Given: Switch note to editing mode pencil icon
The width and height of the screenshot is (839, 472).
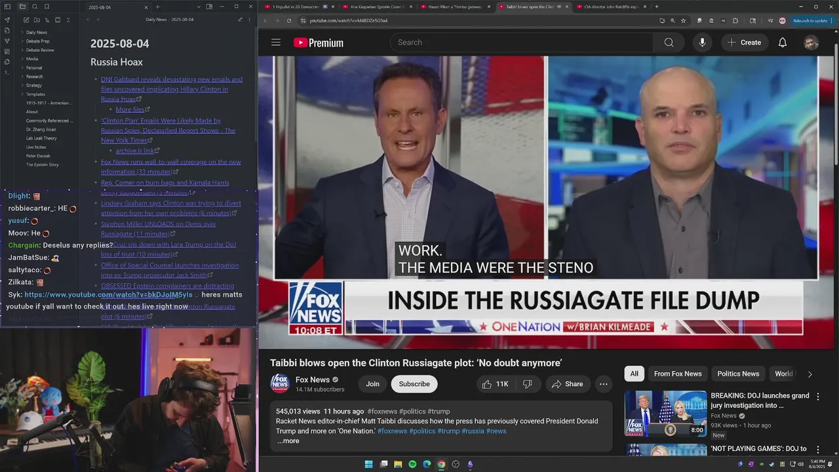Looking at the screenshot, I should [x=240, y=20].
